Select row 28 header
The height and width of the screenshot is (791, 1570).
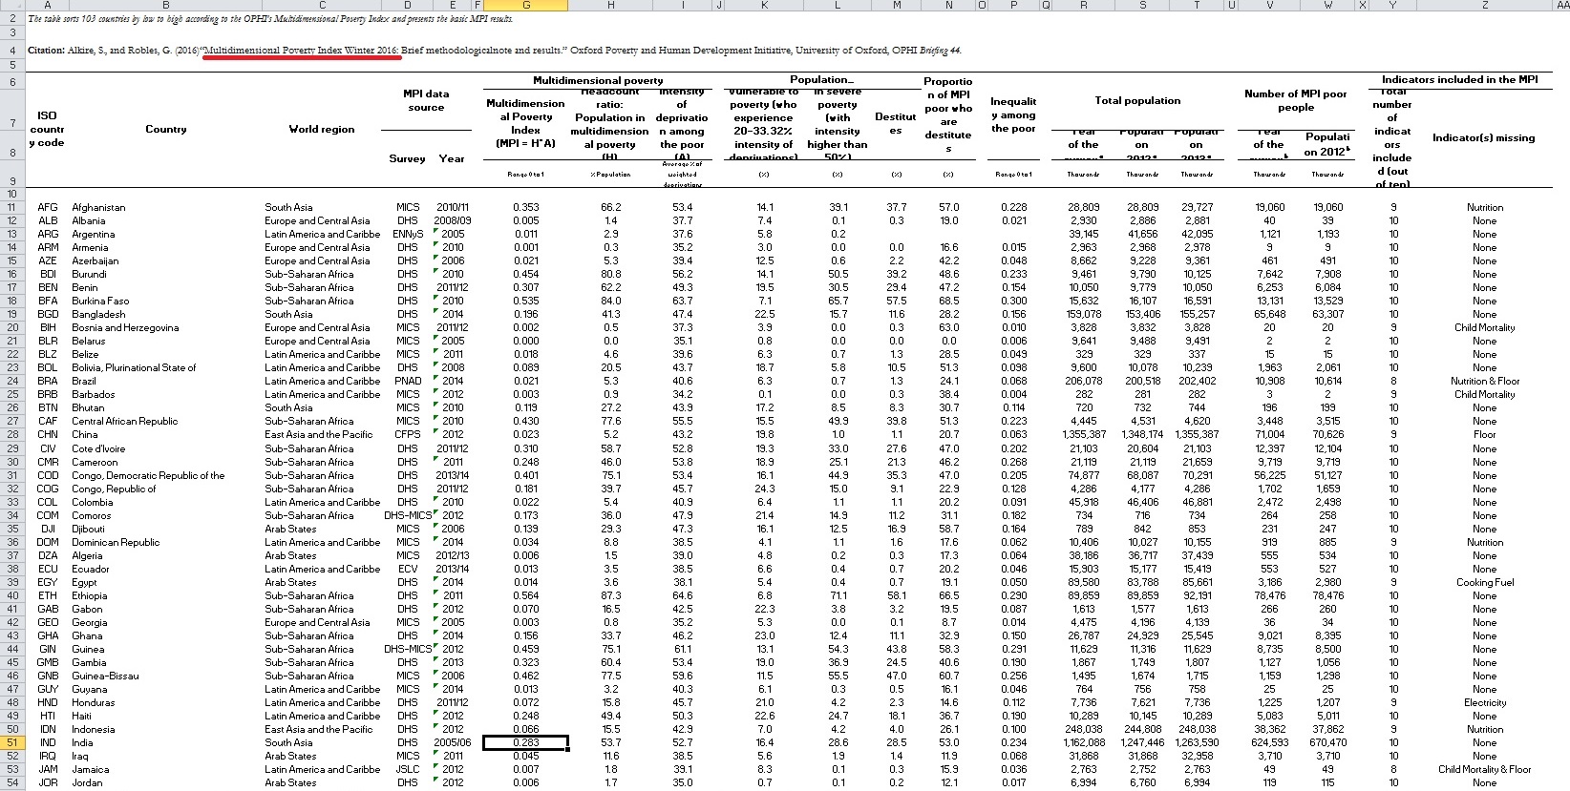click(x=12, y=434)
